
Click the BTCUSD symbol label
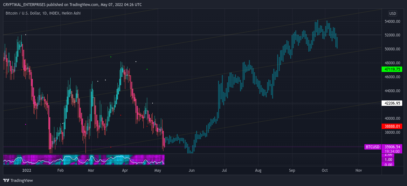[x=373, y=147]
